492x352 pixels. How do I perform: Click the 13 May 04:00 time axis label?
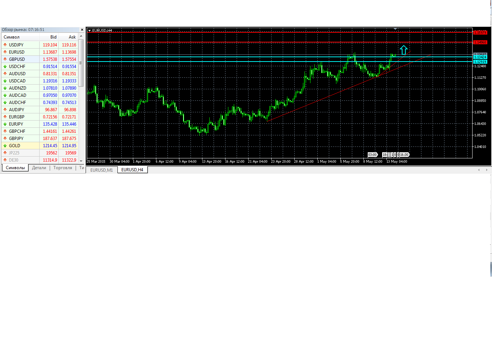[397, 162]
